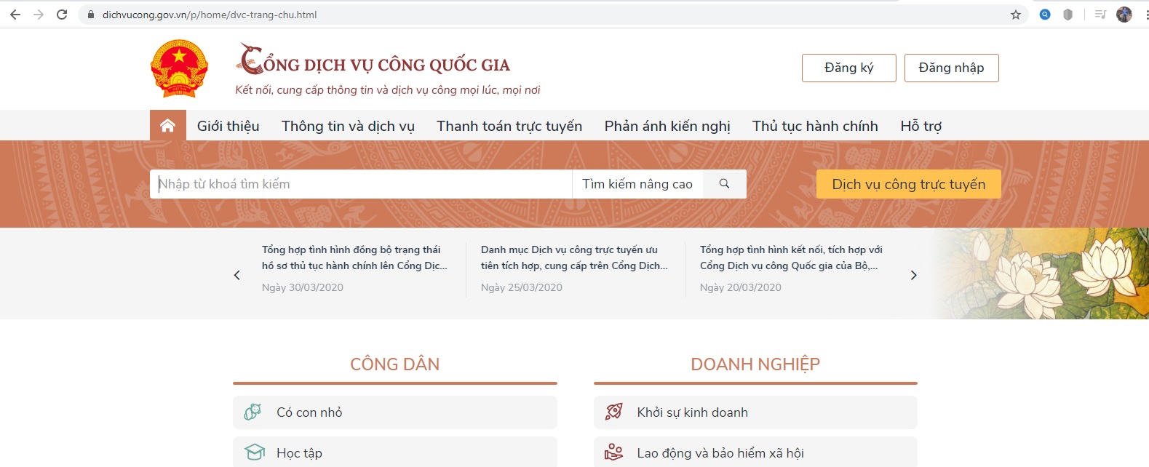Click the rocket icon beside Khởi sự kinh doanh
The image size is (1149, 467).
(614, 412)
